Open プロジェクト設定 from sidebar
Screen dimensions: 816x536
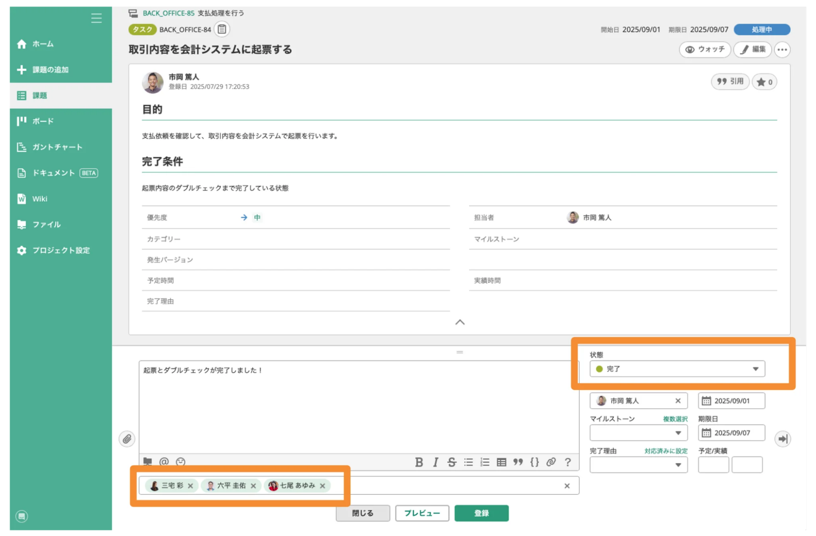[x=61, y=250]
